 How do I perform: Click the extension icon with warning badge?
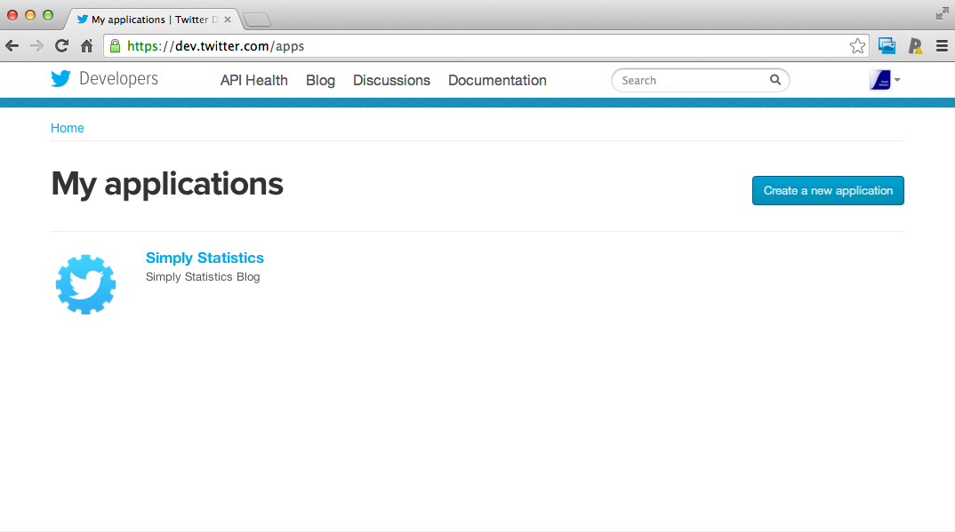pos(915,45)
